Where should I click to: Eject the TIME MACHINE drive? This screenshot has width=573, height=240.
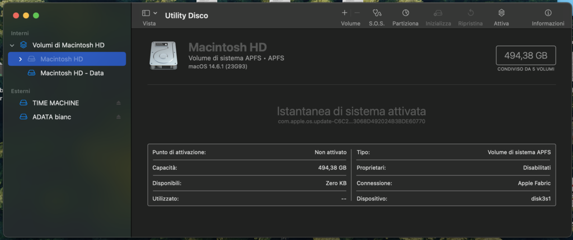tap(119, 103)
